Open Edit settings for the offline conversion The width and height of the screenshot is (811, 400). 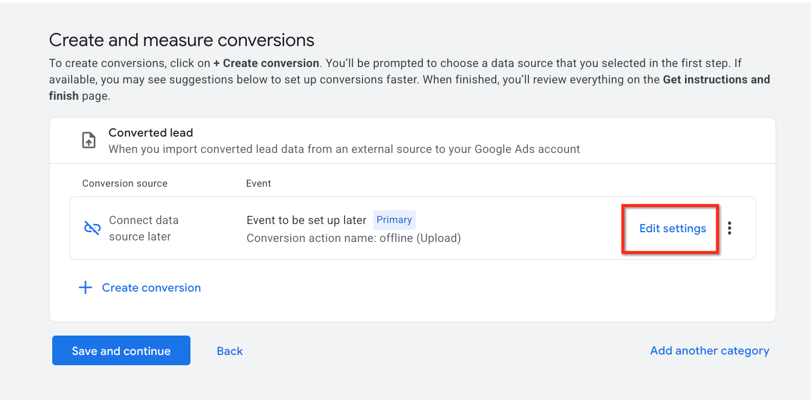(673, 229)
